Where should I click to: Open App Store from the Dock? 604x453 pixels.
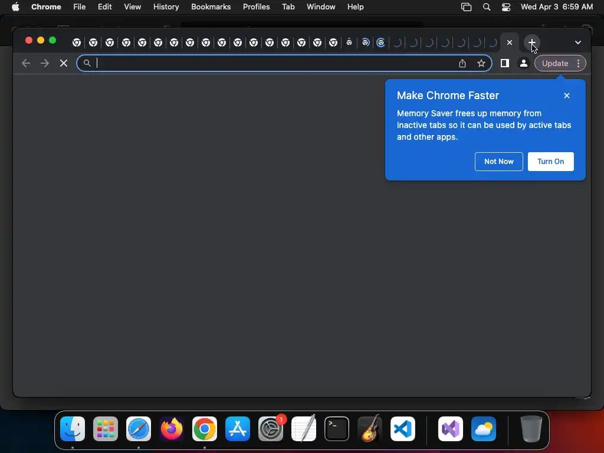pyautogui.click(x=238, y=429)
